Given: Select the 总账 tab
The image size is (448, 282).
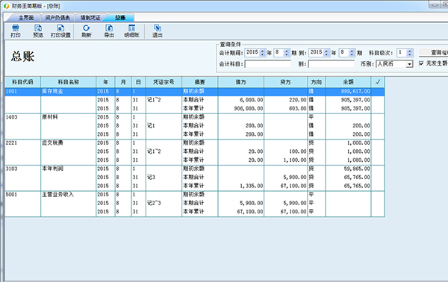Looking at the screenshot, I should (x=120, y=18).
